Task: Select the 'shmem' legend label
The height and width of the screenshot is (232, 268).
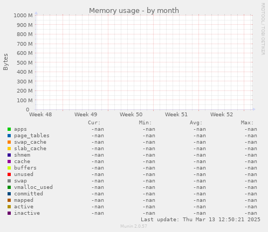Action: click(x=22, y=155)
